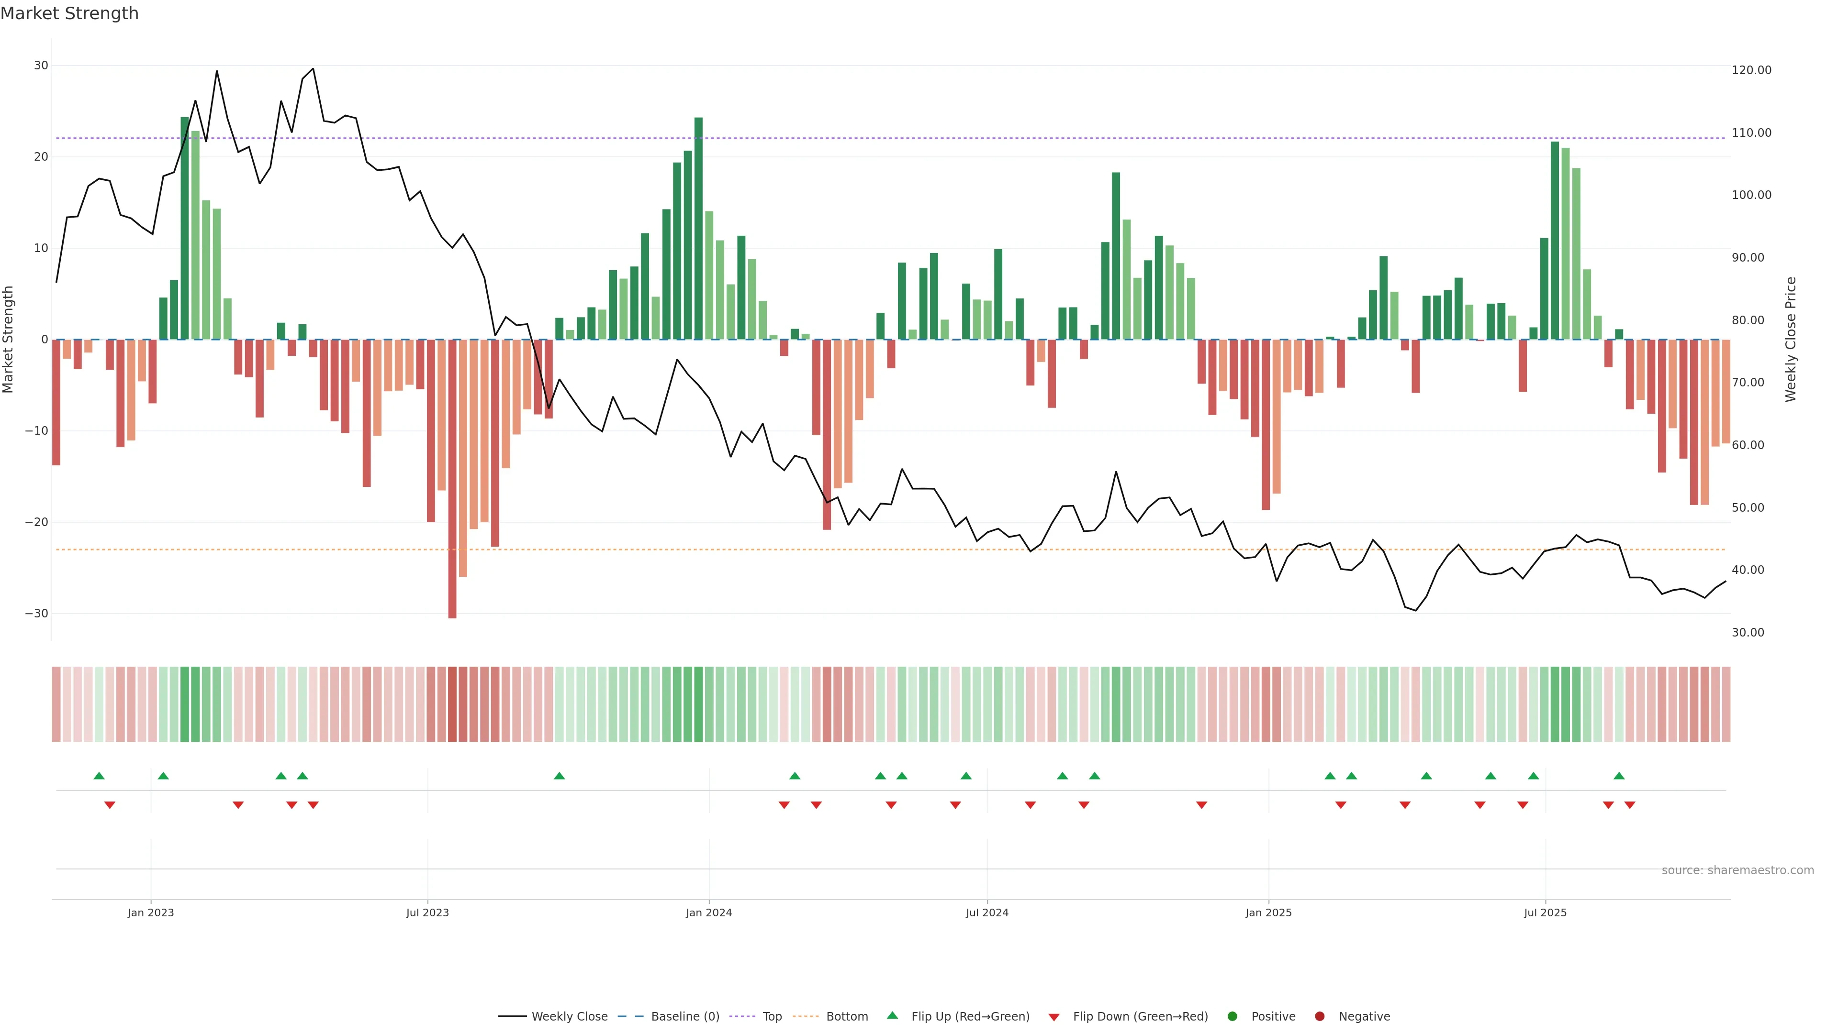Click the dark red Negative circle in the legend
The width and height of the screenshot is (1838, 1033).
pos(1319,1017)
